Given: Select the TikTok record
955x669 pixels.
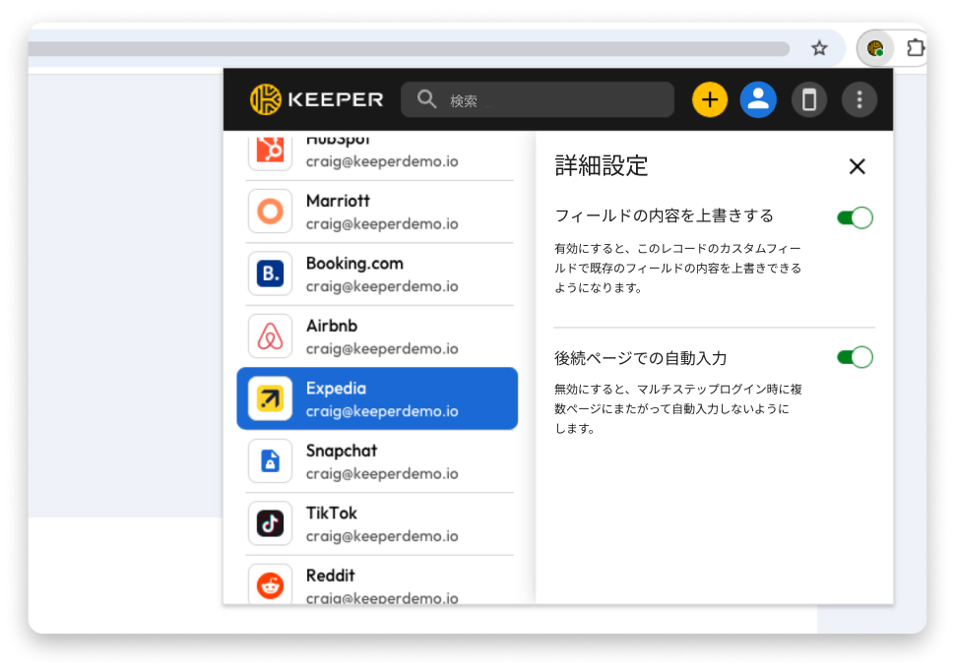Looking at the screenshot, I should [x=379, y=523].
